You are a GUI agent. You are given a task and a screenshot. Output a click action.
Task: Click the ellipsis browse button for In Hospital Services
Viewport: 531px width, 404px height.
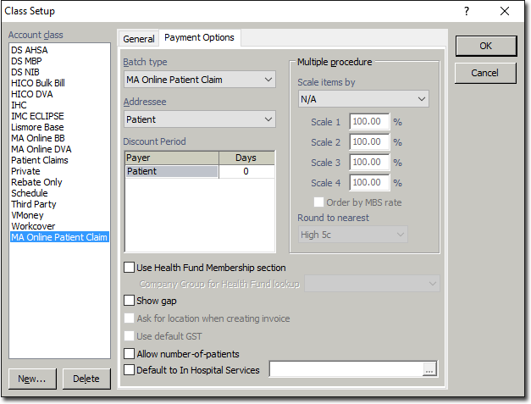[430, 370]
